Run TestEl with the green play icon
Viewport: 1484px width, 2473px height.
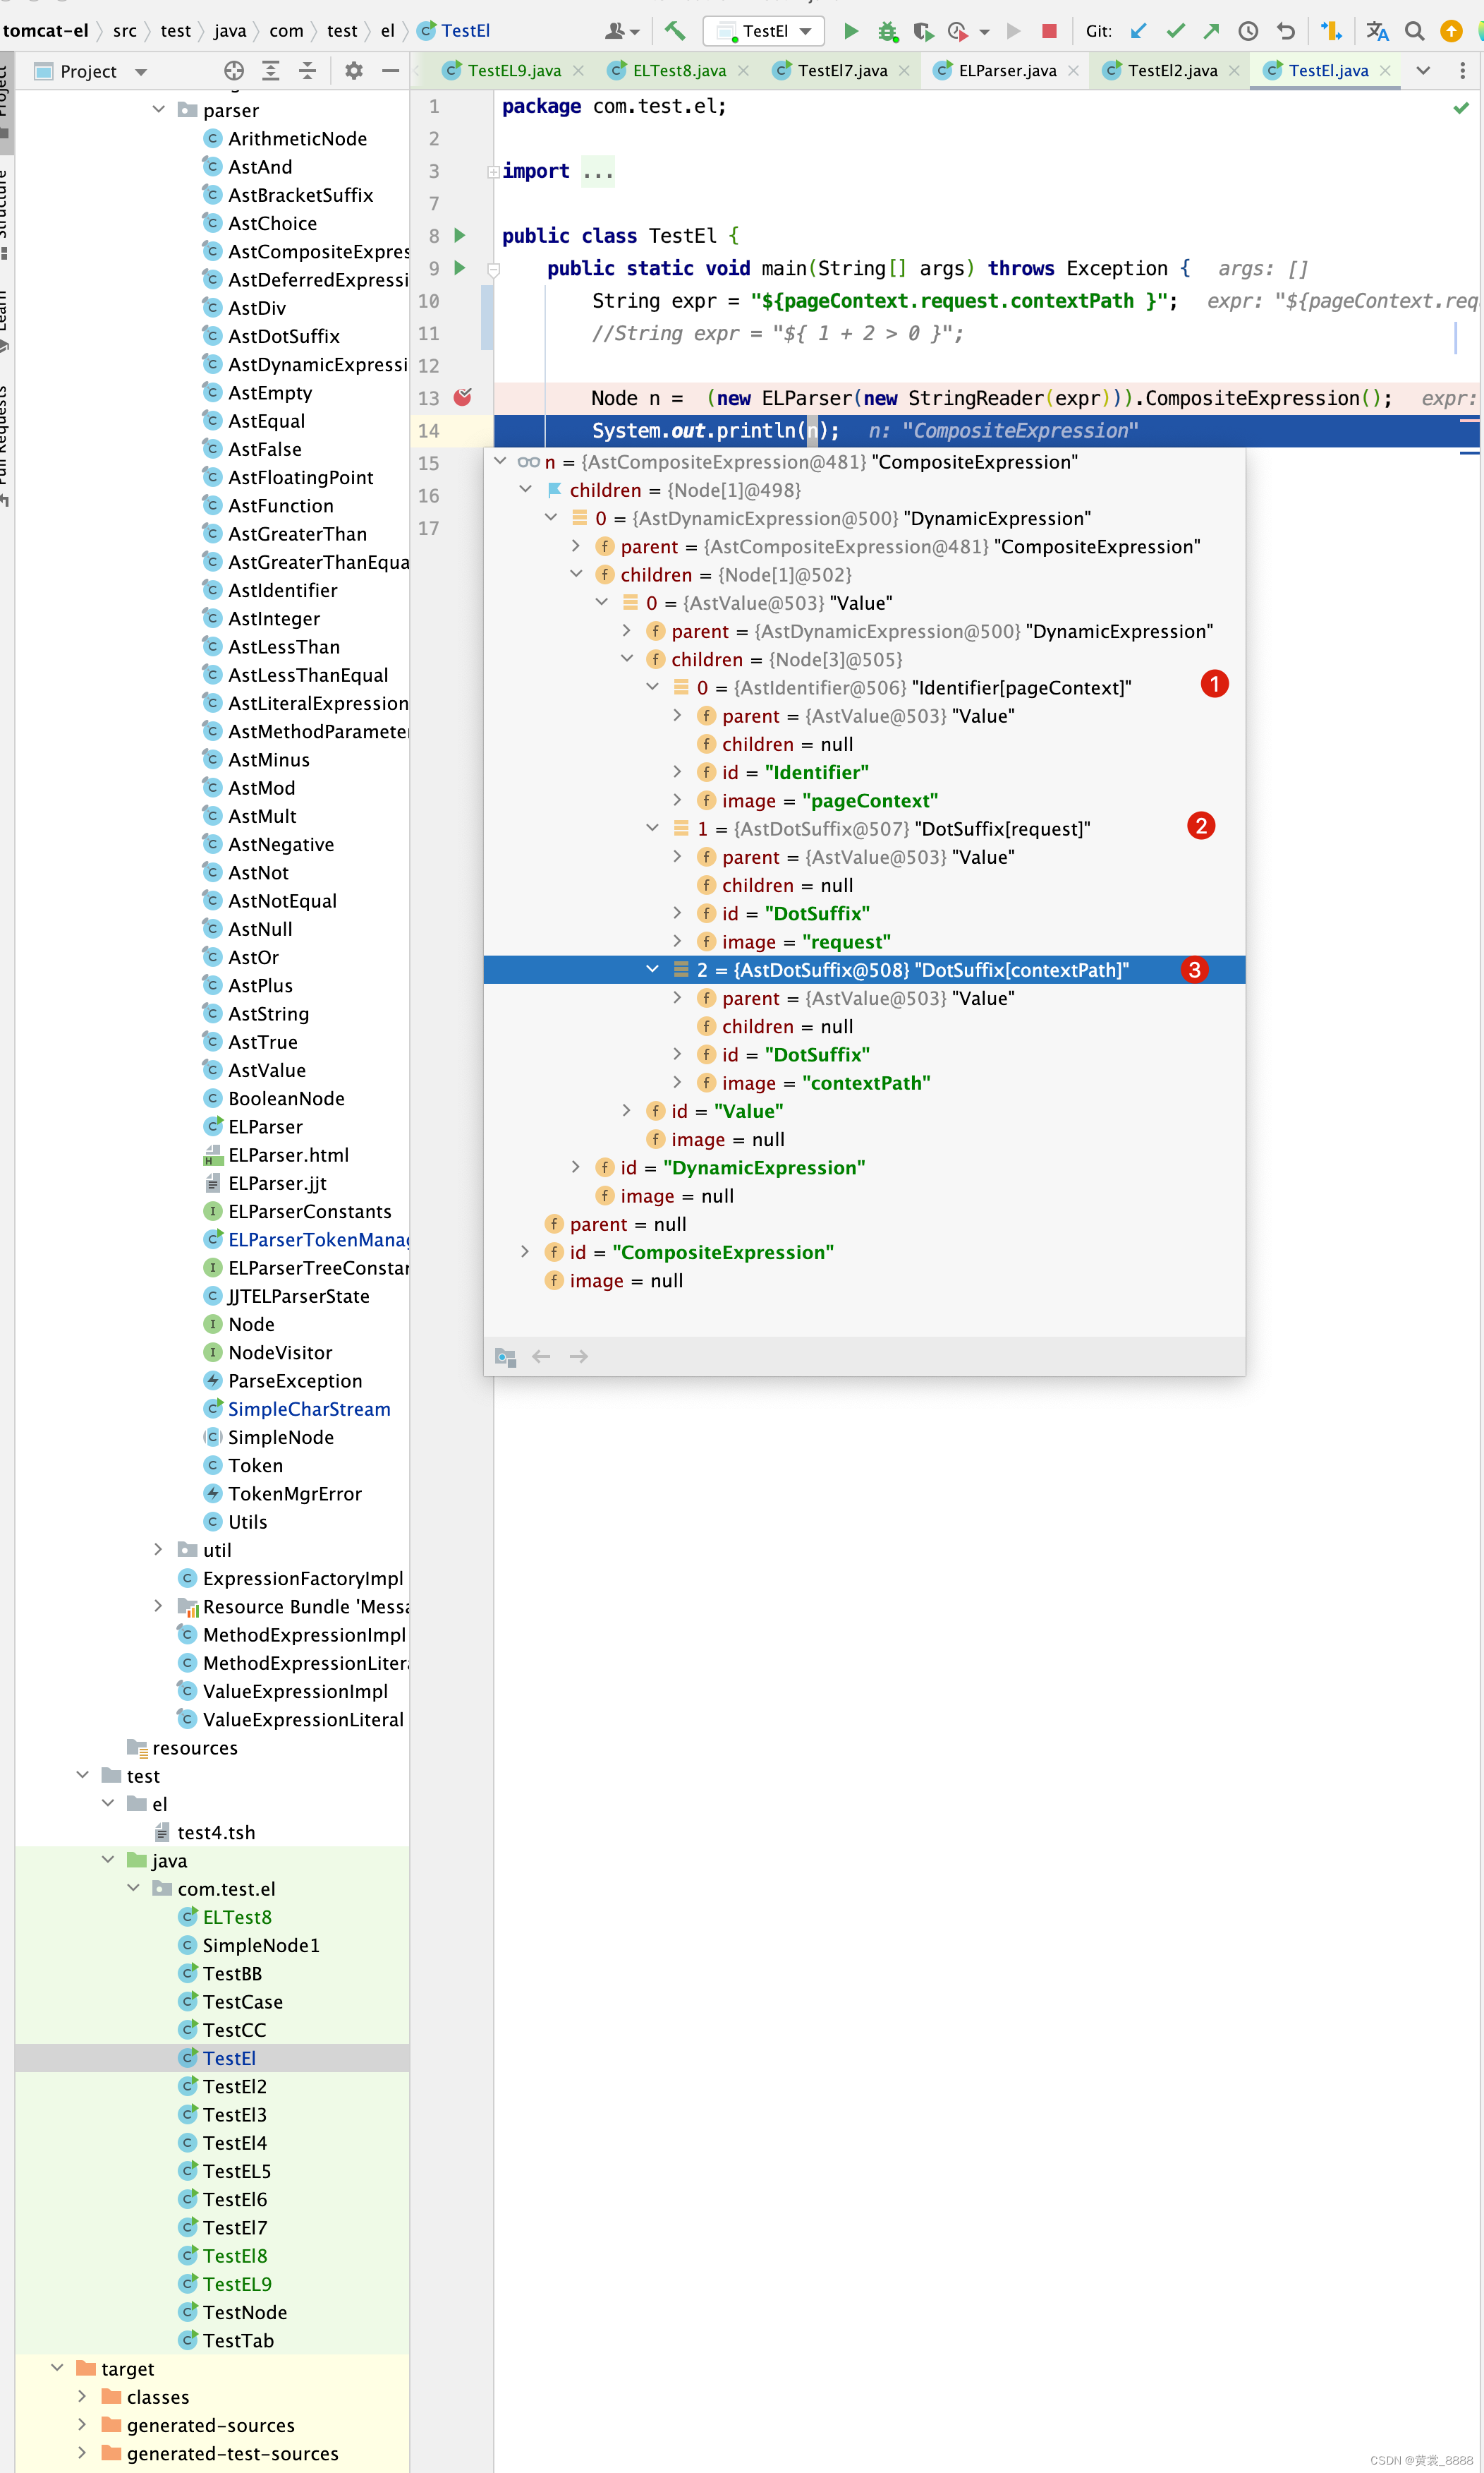coord(851,31)
